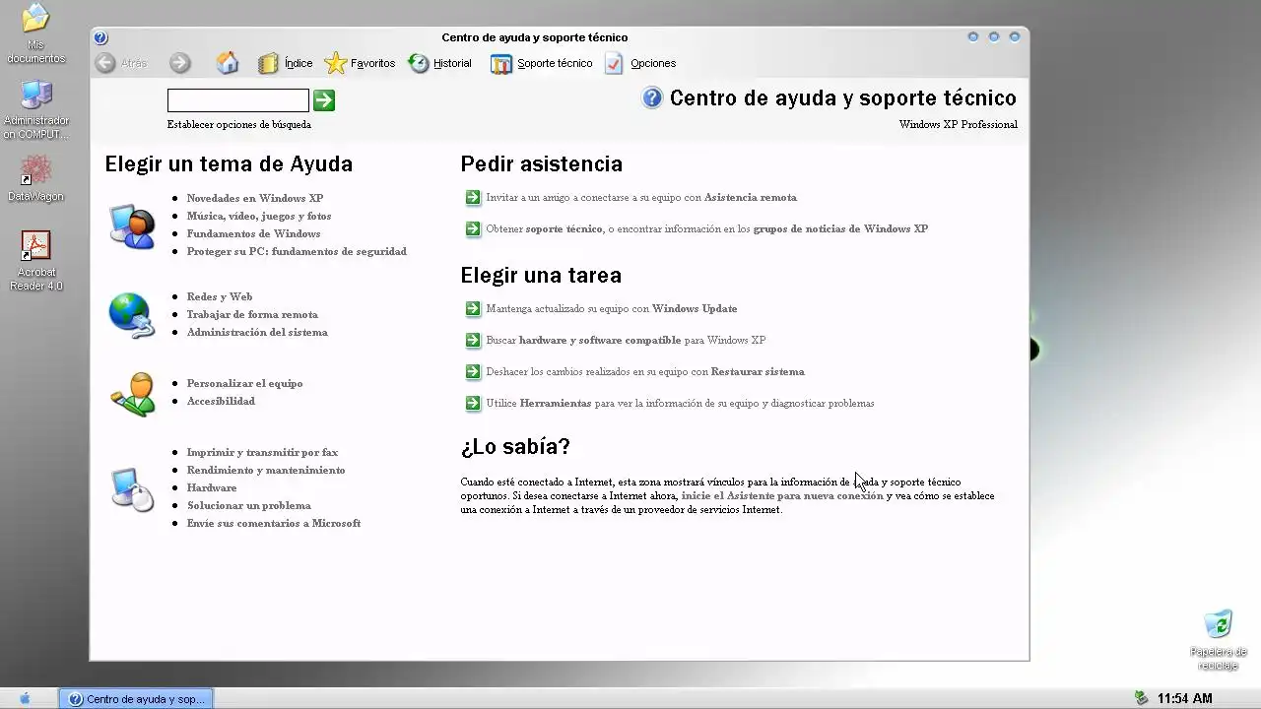The width and height of the screenshot is (1261, 709).
Task: Click the Favoritos toolbar label
Action: click(x=373, y=63)
